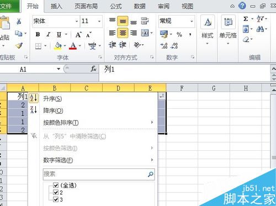Open Excel help question mark

(x=242, y=6)
